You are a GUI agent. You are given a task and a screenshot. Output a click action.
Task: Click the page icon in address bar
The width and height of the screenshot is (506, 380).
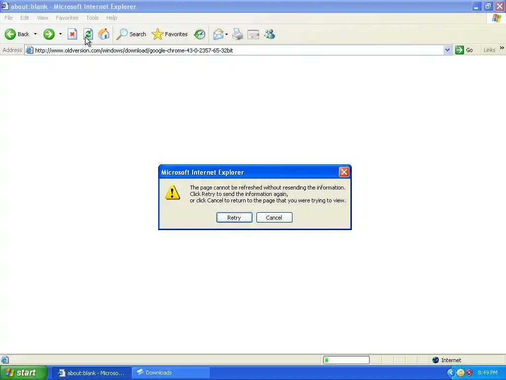[x=29, y=50]
